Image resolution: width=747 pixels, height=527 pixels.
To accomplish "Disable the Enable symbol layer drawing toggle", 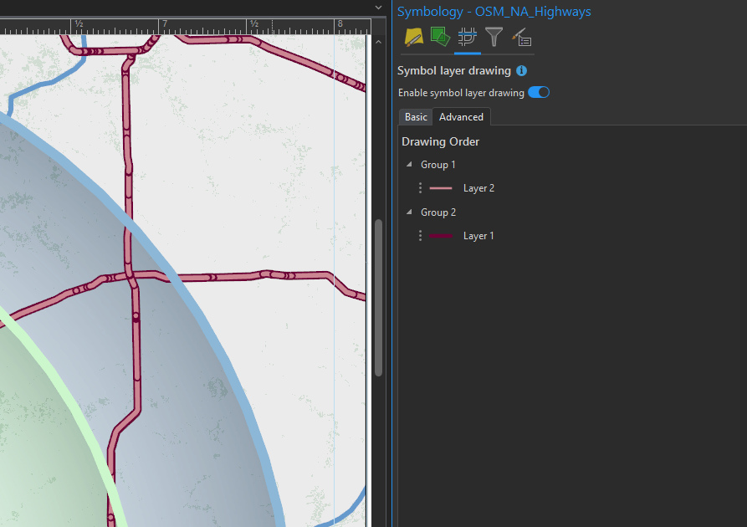I will 539,92.
